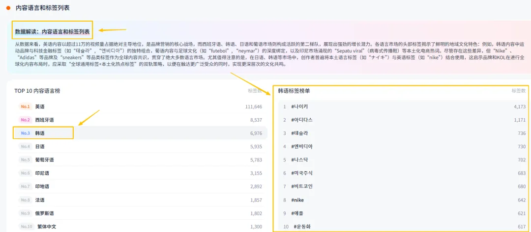531x232 pixels.
Task: Click the 标签数 header above Korean tags
Action: pyautogui.click(x=519, y=91)
